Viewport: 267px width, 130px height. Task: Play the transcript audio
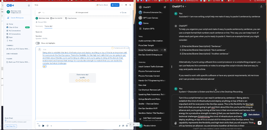[43, 126]
